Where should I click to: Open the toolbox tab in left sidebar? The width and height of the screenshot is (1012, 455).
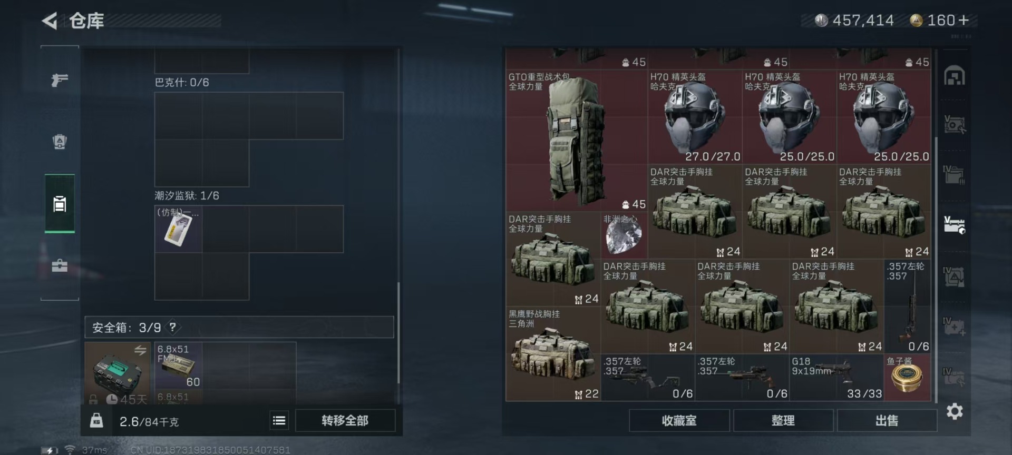(x=60, y=265)
